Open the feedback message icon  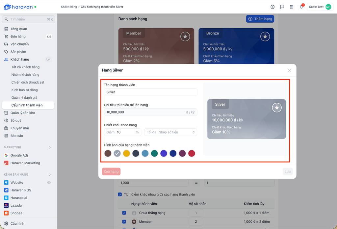coord(282,7)
